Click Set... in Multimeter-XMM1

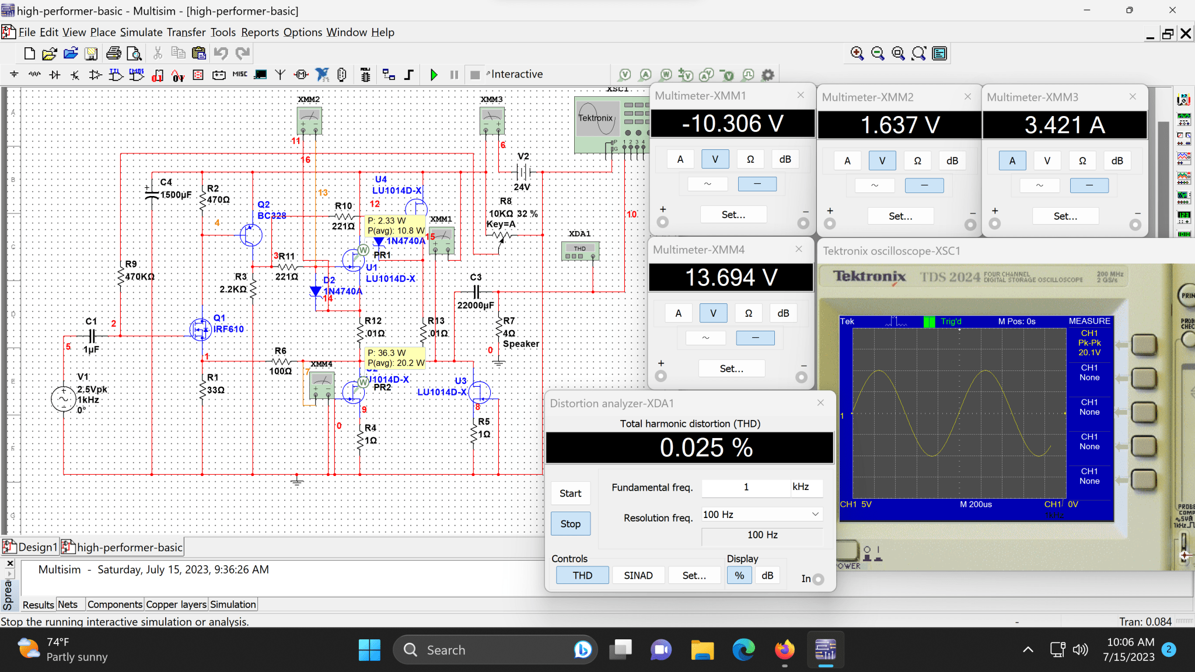click(x=733, y=215)
